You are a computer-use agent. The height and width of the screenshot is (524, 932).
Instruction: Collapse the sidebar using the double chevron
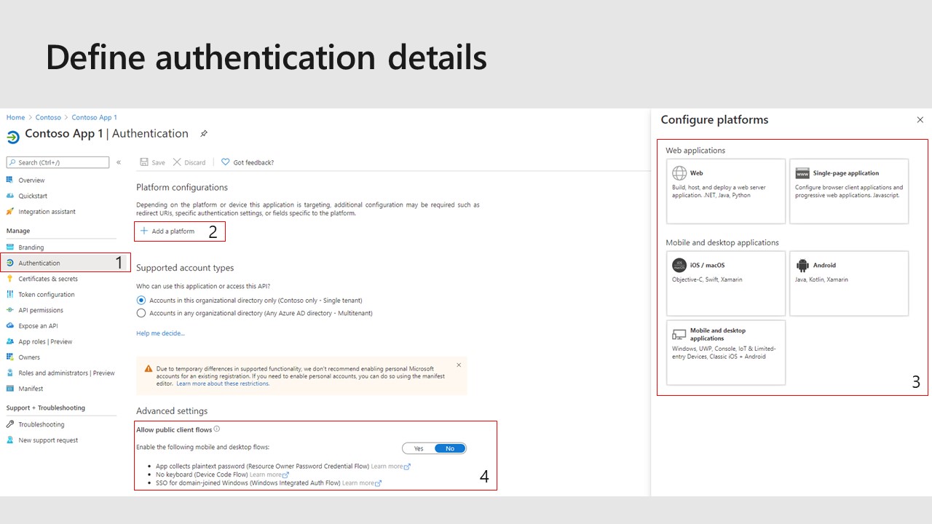[x=119, y=162]
